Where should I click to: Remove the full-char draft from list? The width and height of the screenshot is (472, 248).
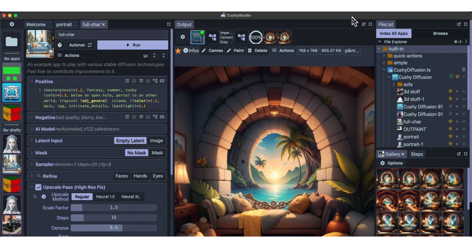coord(464,122)
